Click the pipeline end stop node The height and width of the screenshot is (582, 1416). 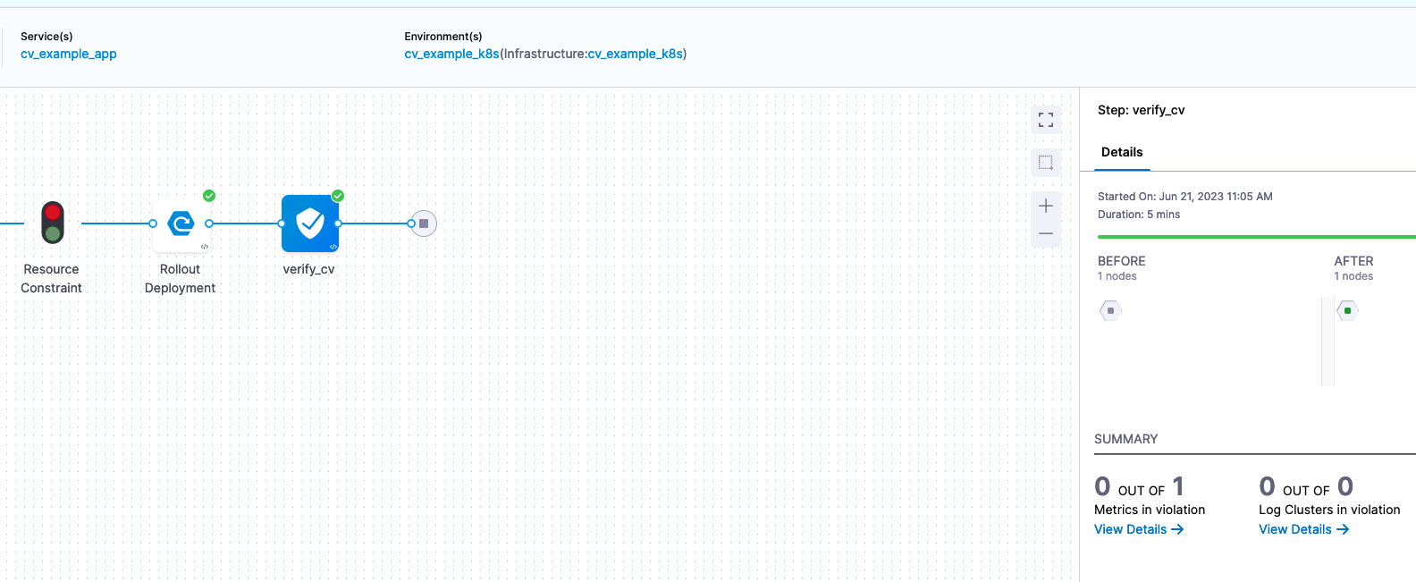click(x=424, y=224)
